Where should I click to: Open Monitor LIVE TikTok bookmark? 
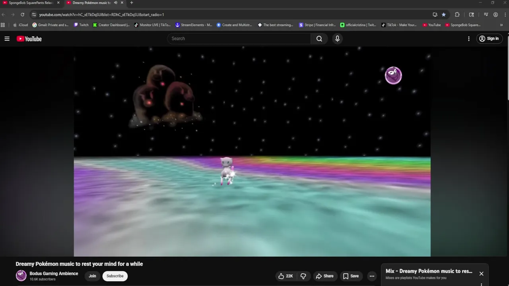pyautogui.click(x=152, y=25)
